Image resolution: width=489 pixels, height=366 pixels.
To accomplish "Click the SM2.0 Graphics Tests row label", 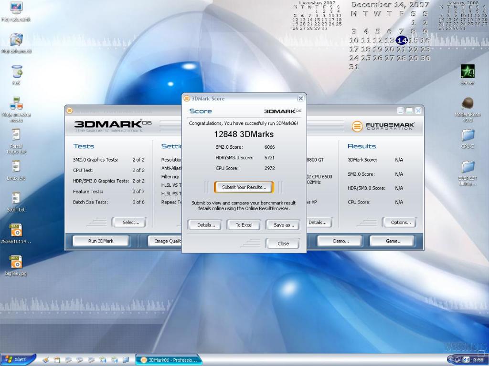I will pyautogui.click(x=96, y=160).
